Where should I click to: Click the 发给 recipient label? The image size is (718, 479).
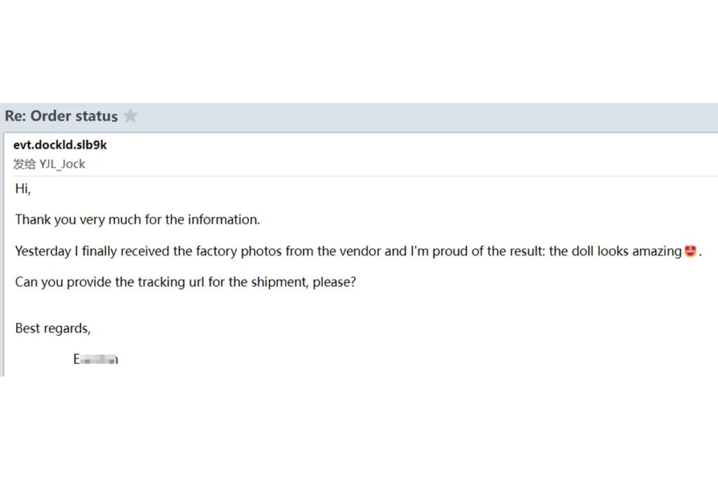(25, 164)
